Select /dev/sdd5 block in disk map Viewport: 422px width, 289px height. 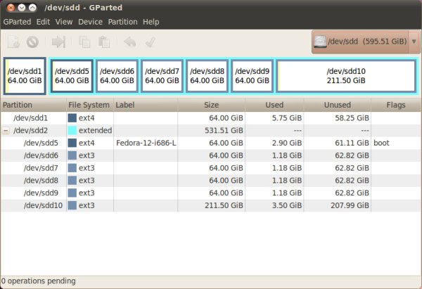(72, 76)
